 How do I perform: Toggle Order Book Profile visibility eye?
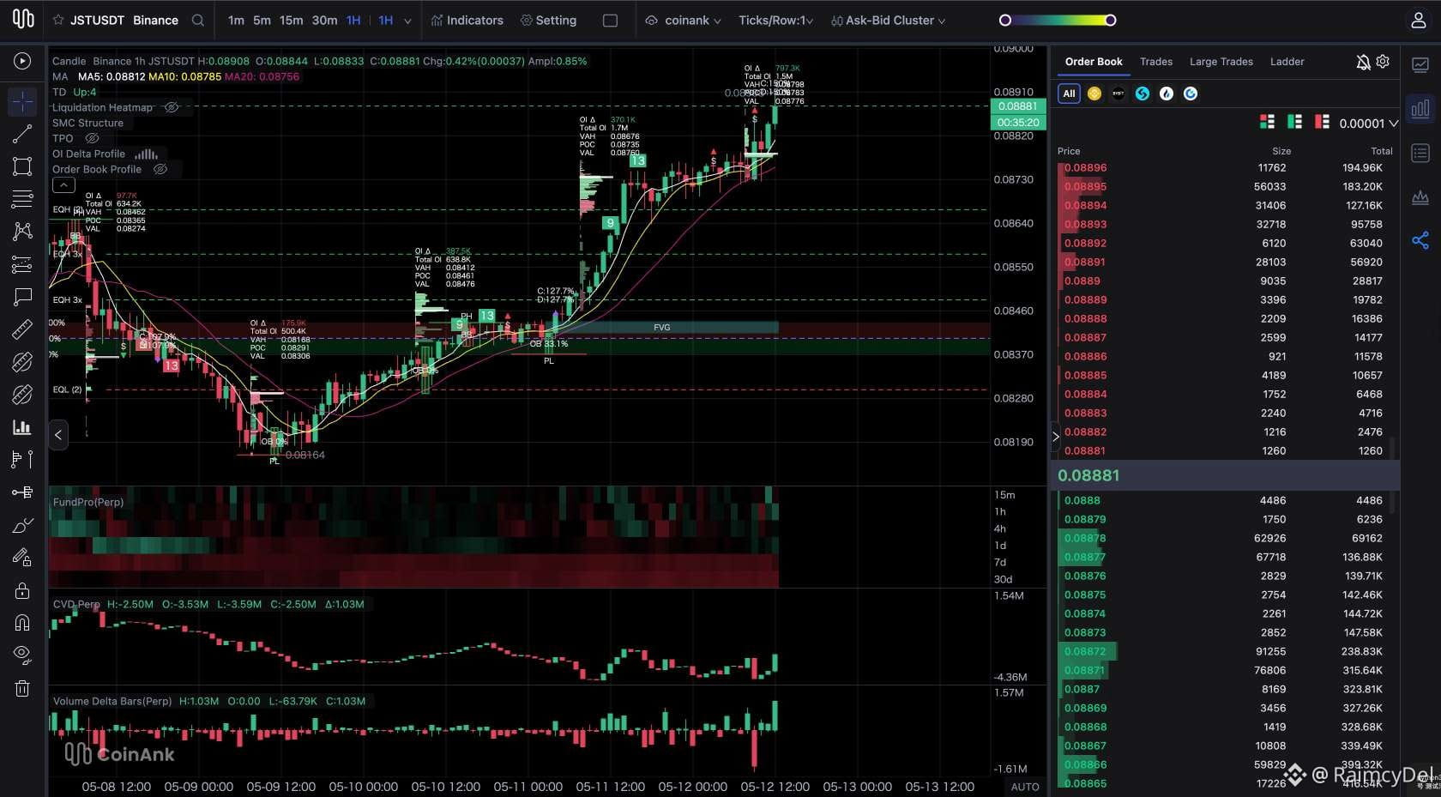pos(160,169)
